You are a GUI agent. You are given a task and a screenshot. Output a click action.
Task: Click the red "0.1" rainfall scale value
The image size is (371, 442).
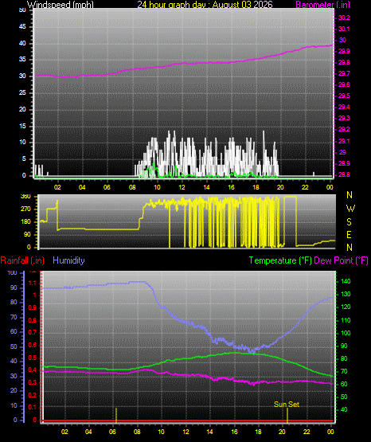pos(33,407)
